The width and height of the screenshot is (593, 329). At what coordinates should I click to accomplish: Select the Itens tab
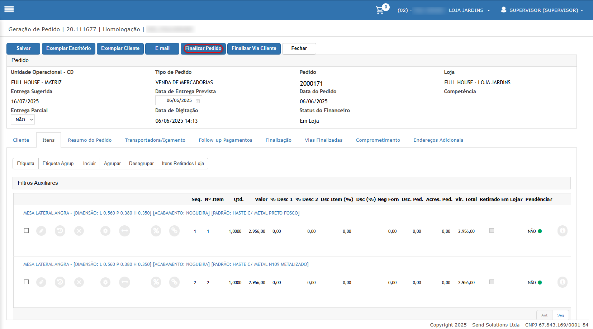click(48, 140)
